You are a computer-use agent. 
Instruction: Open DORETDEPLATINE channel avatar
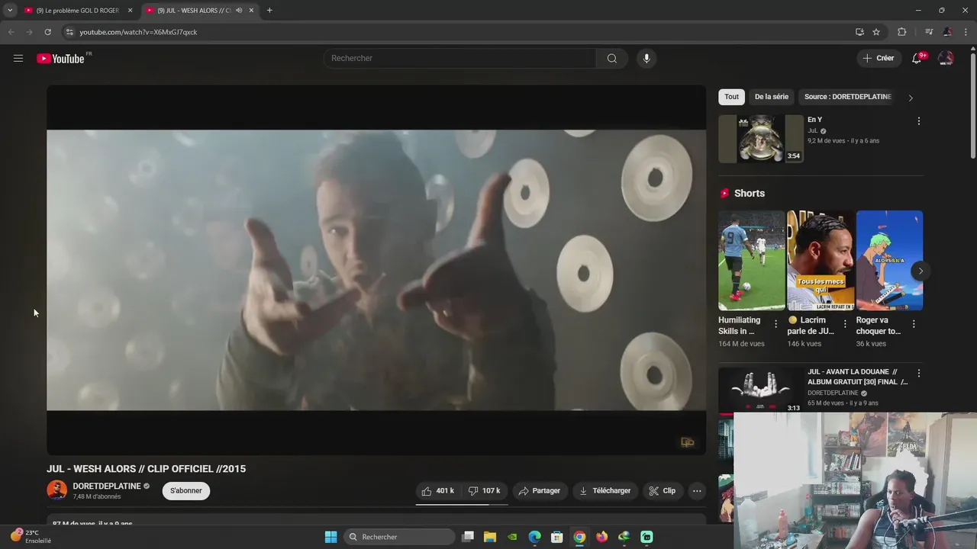(x=57, y=490)
